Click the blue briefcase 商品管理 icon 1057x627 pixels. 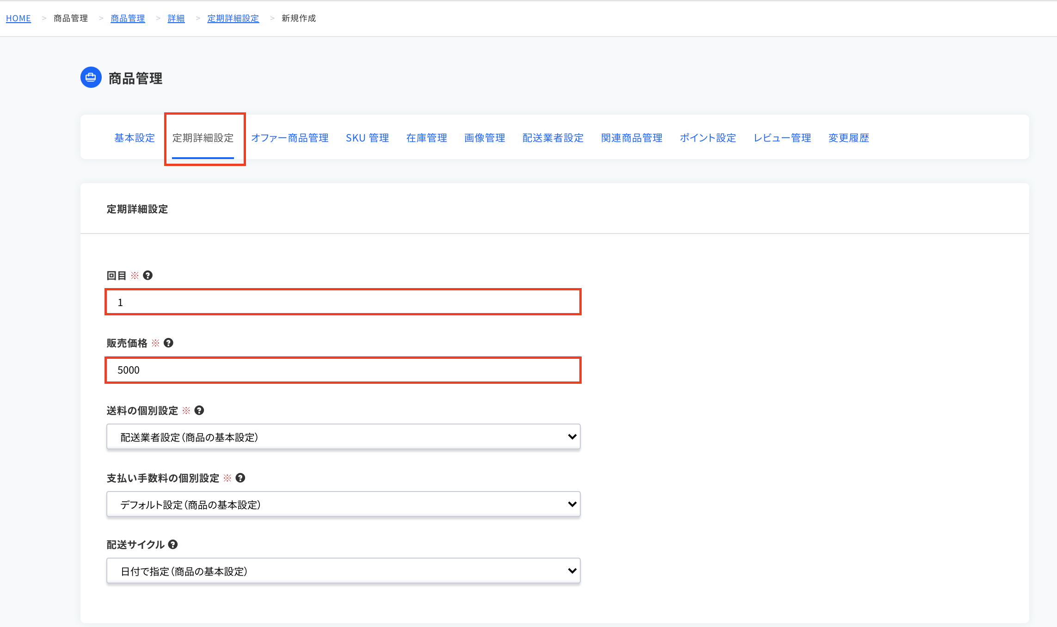tap(91, 77)
